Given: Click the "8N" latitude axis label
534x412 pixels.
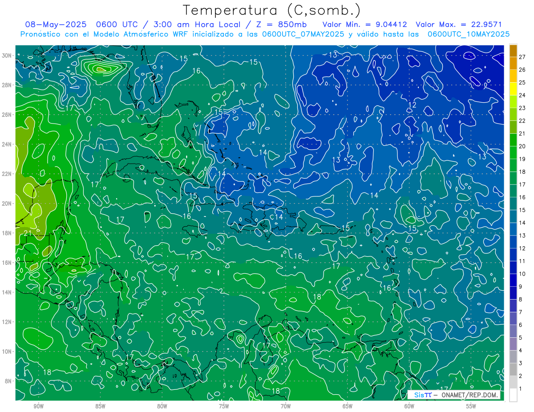Looking at the screenshot, I should (x=9, y=381).
